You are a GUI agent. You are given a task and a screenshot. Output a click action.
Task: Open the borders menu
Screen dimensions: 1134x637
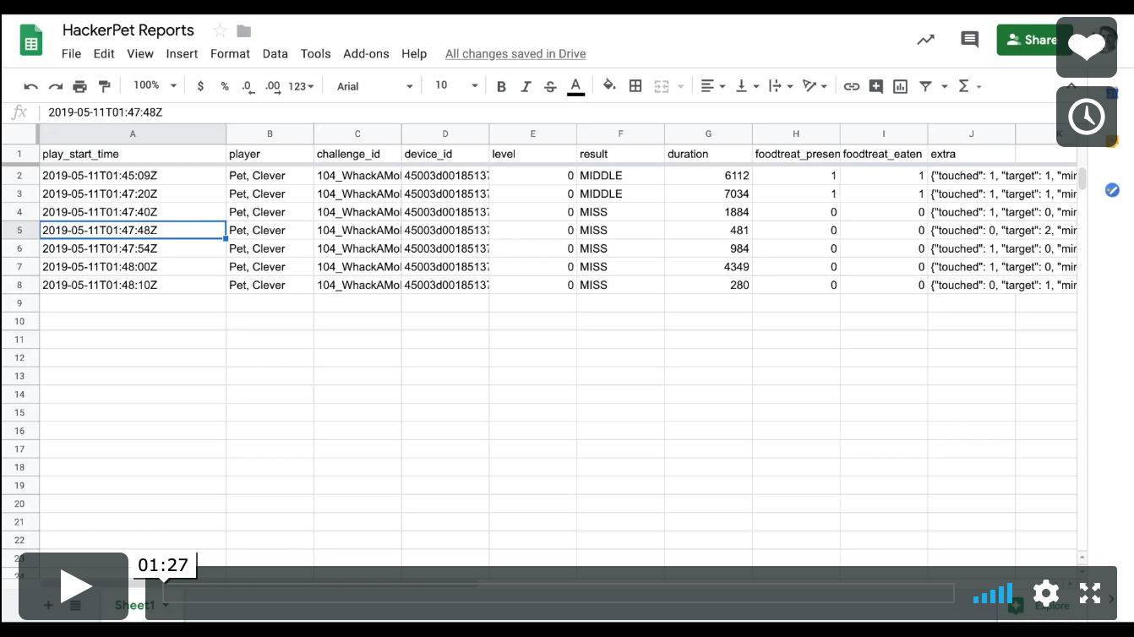click(x=635, y=85)
